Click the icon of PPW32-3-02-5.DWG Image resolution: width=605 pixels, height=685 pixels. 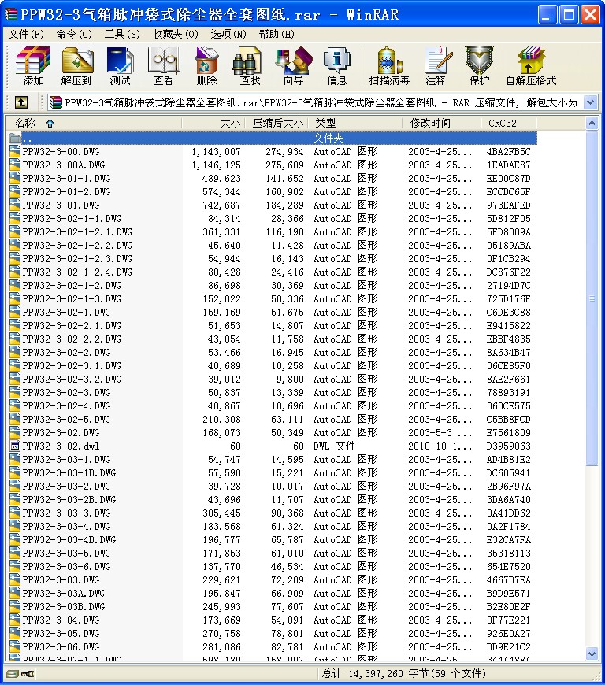pyautogui.click(x=15, y=419)
